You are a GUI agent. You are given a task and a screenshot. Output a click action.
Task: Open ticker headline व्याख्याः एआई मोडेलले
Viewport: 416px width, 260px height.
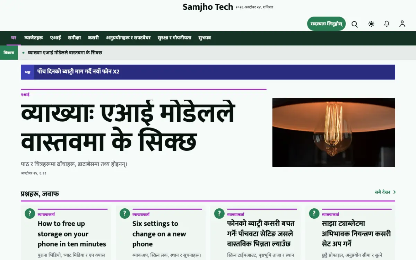click(x=65, y=53)
